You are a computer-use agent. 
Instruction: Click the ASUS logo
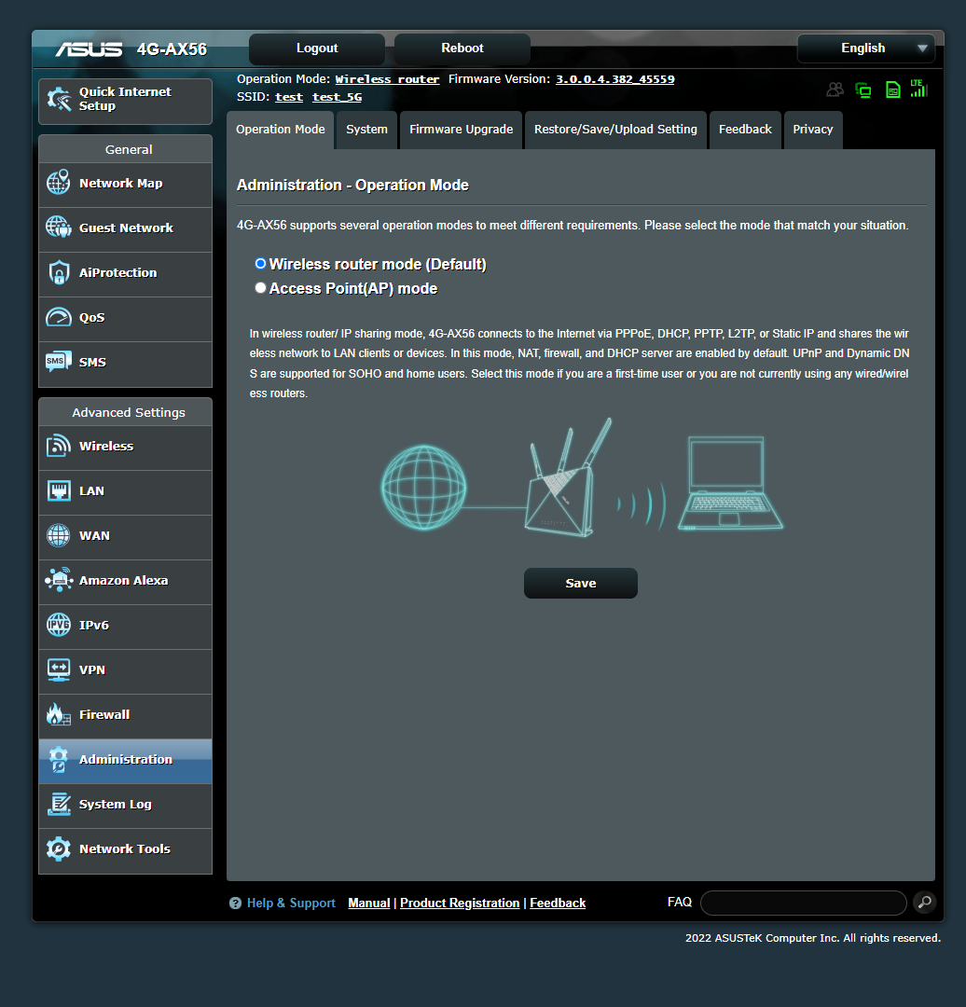[89, 49]
